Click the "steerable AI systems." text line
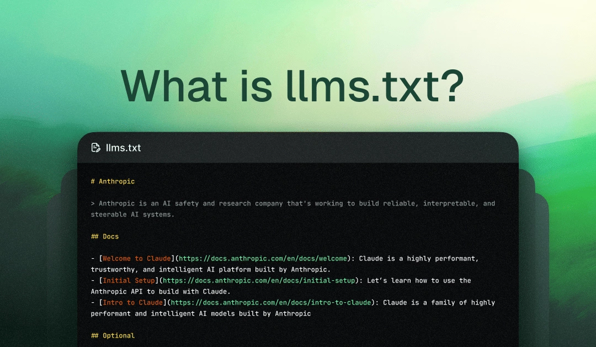This screenshot has width=596, height=347. 132,214
